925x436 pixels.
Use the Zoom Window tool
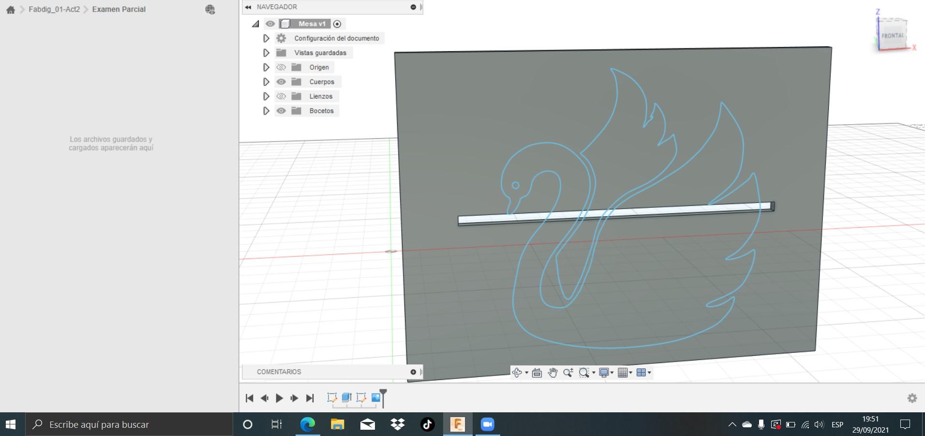point(583,373)
